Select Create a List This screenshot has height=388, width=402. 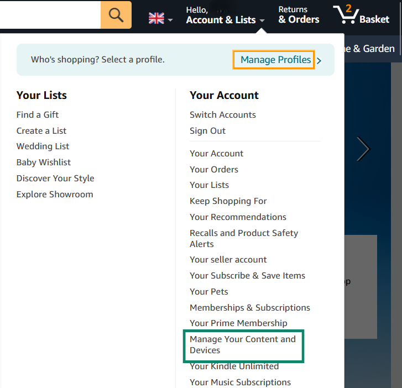pyautogui.click(x=41, y=131)
